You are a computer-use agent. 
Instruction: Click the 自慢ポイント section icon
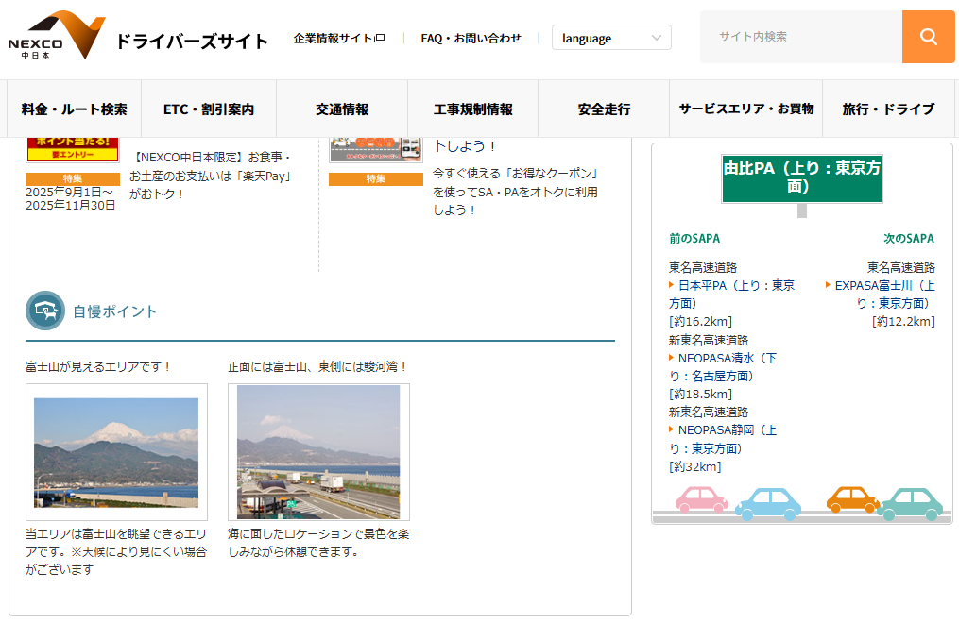(x=44, y=311)
